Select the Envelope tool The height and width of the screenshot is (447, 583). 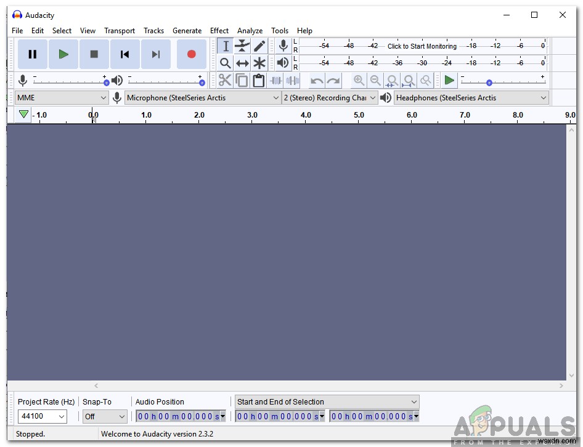(x=242, y=46)
